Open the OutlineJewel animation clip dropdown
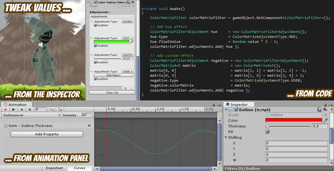 pyautogui.click(x=31, y=115)
